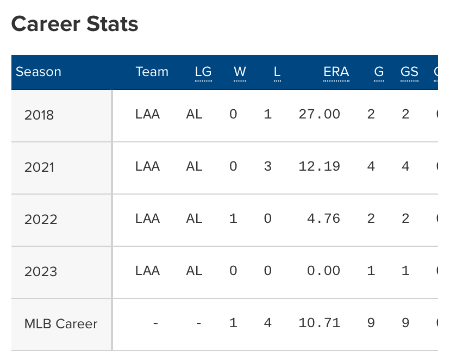Click the career 10.71 ERA value
The width and height of the screenshot is (450, 356).
coord(320,323)
